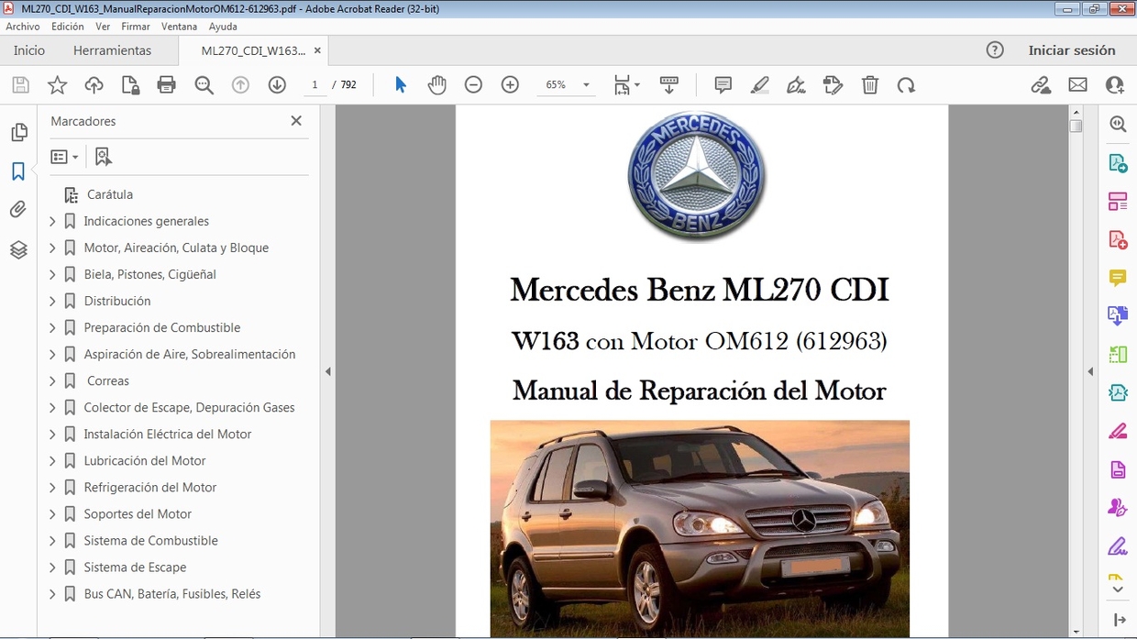Open the Edición menu
Image resolution: width=1137 pixels, height=639 pixels.
click(67, 27)
